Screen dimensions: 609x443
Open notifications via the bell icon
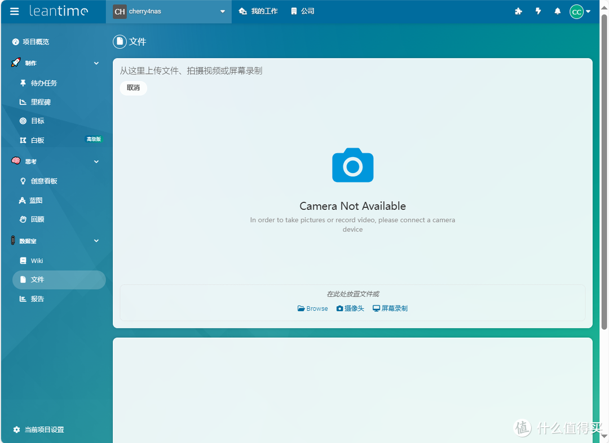pyautogui.click(x=558, y=11)
